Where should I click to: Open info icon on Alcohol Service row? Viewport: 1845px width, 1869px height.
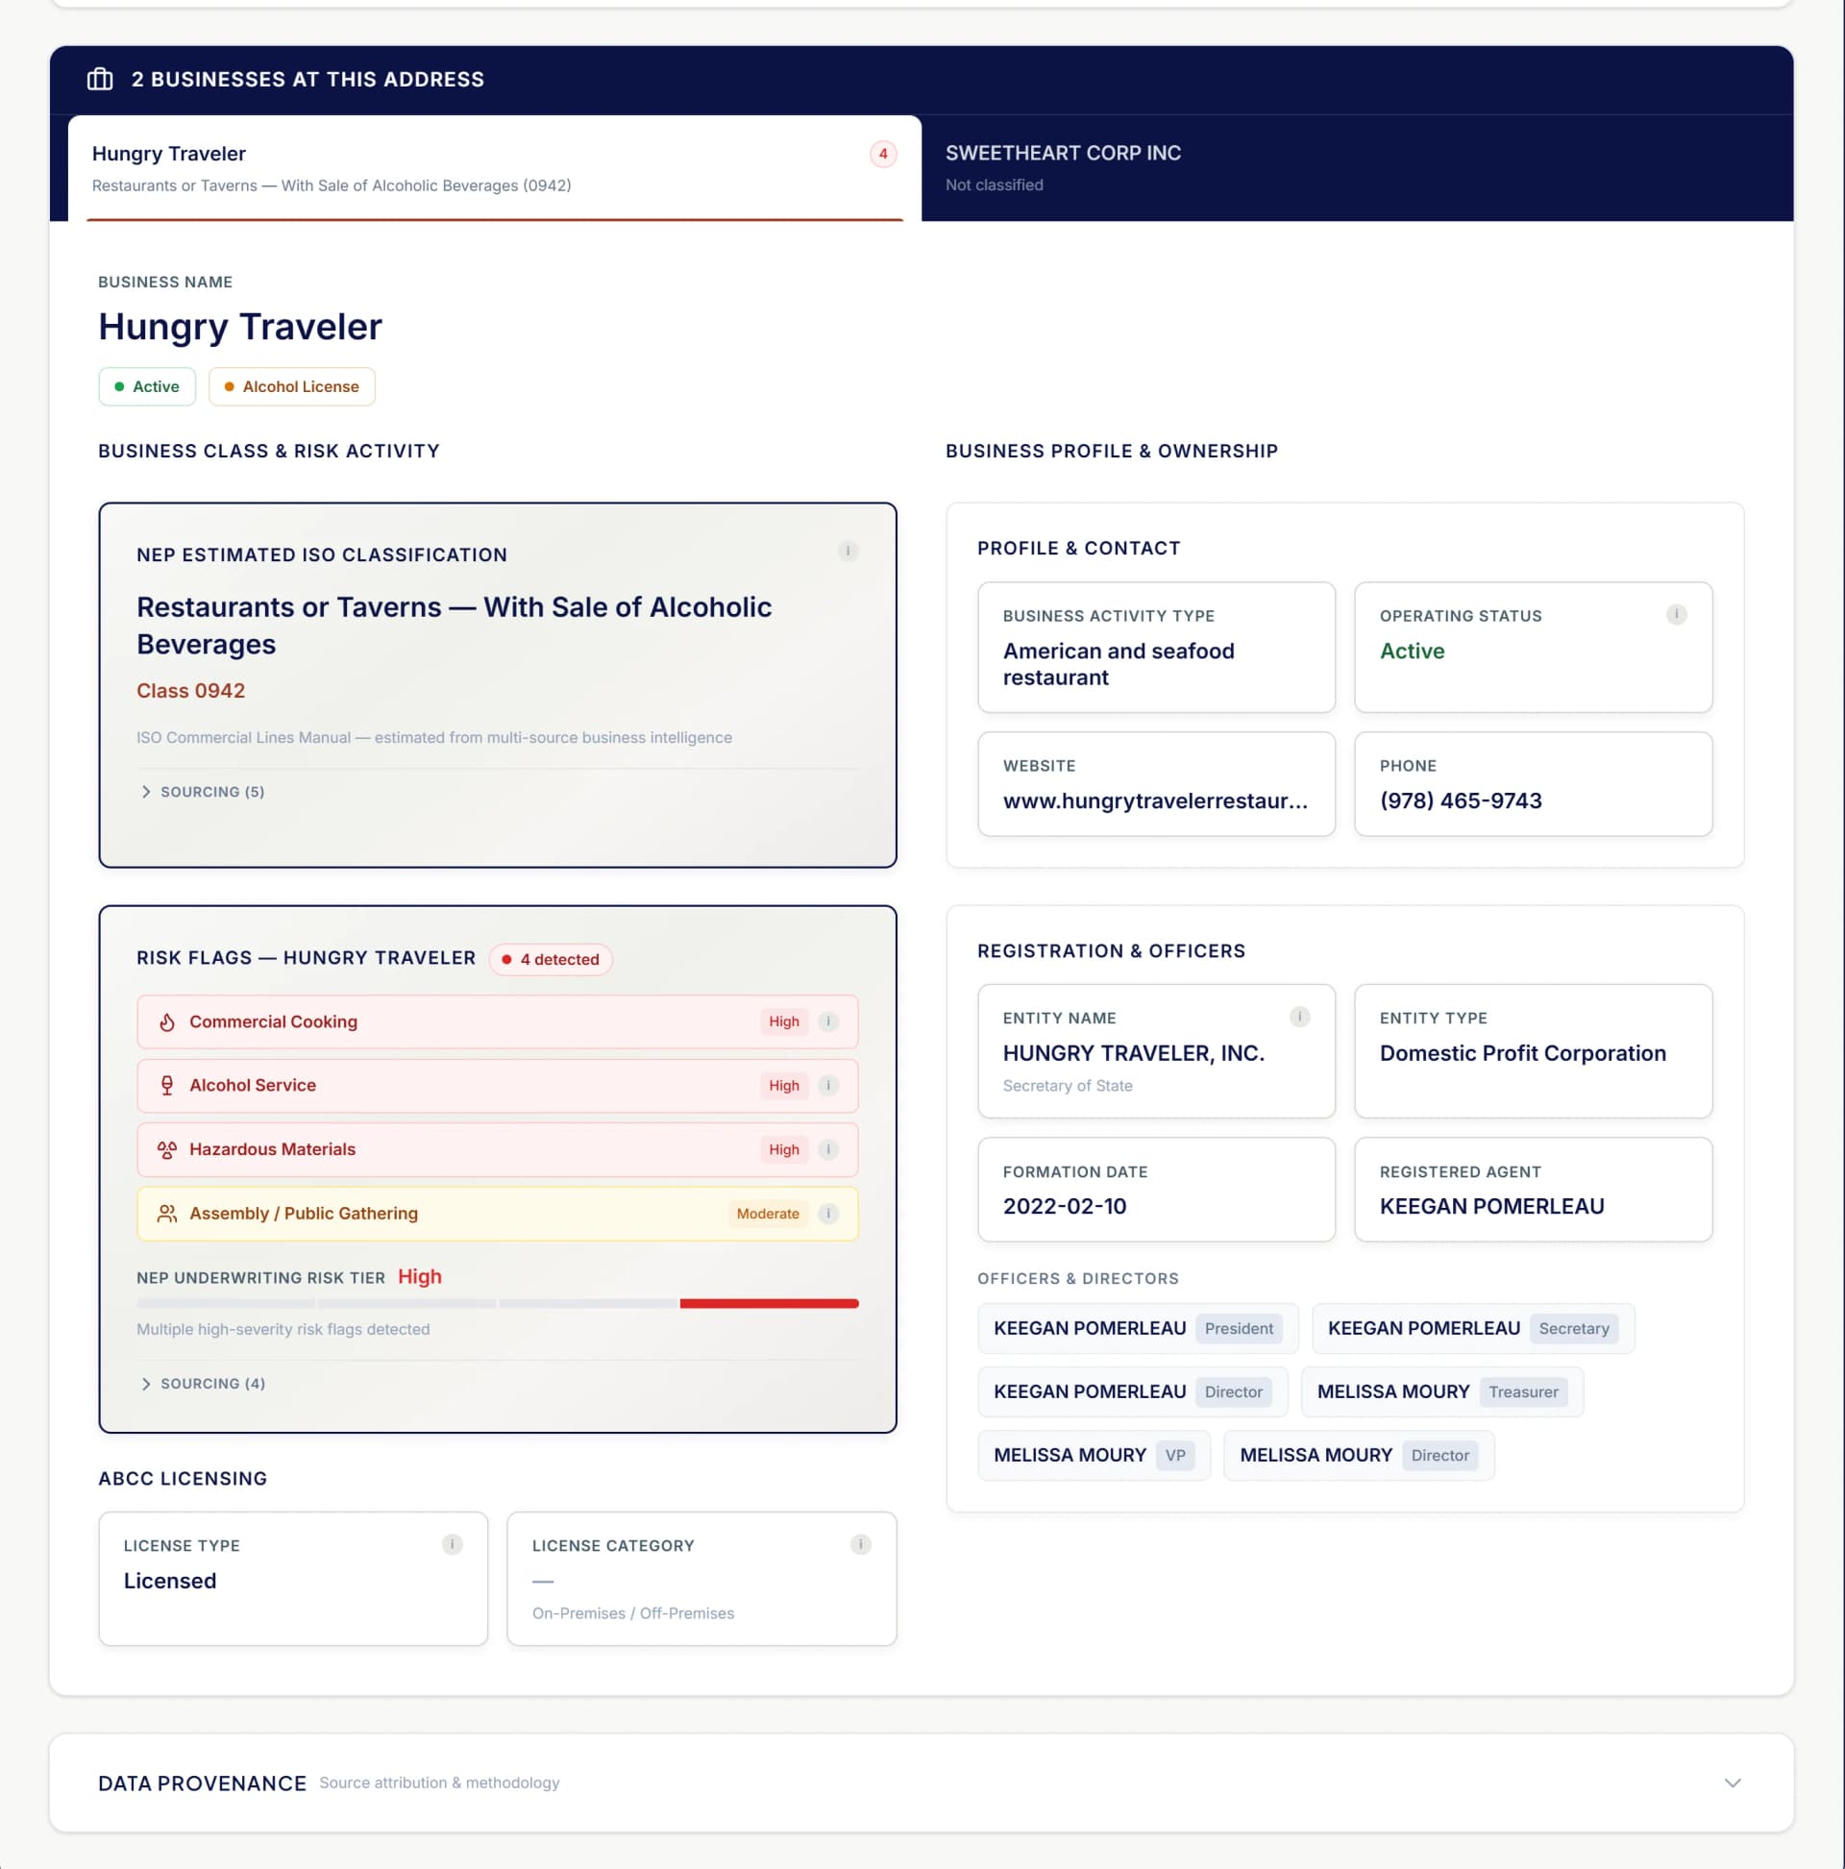pyautogui.click(x=828, y=1086)
